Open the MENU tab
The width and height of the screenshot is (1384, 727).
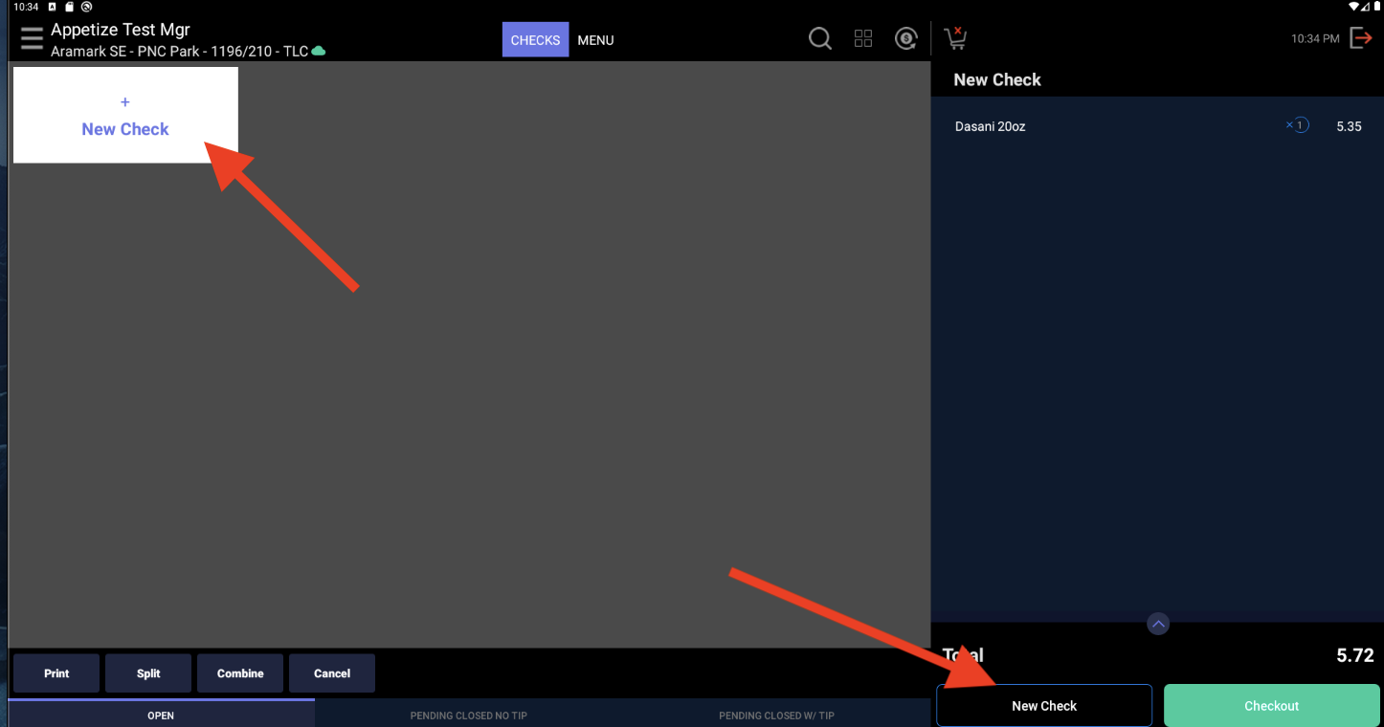(x=595, y=40)
